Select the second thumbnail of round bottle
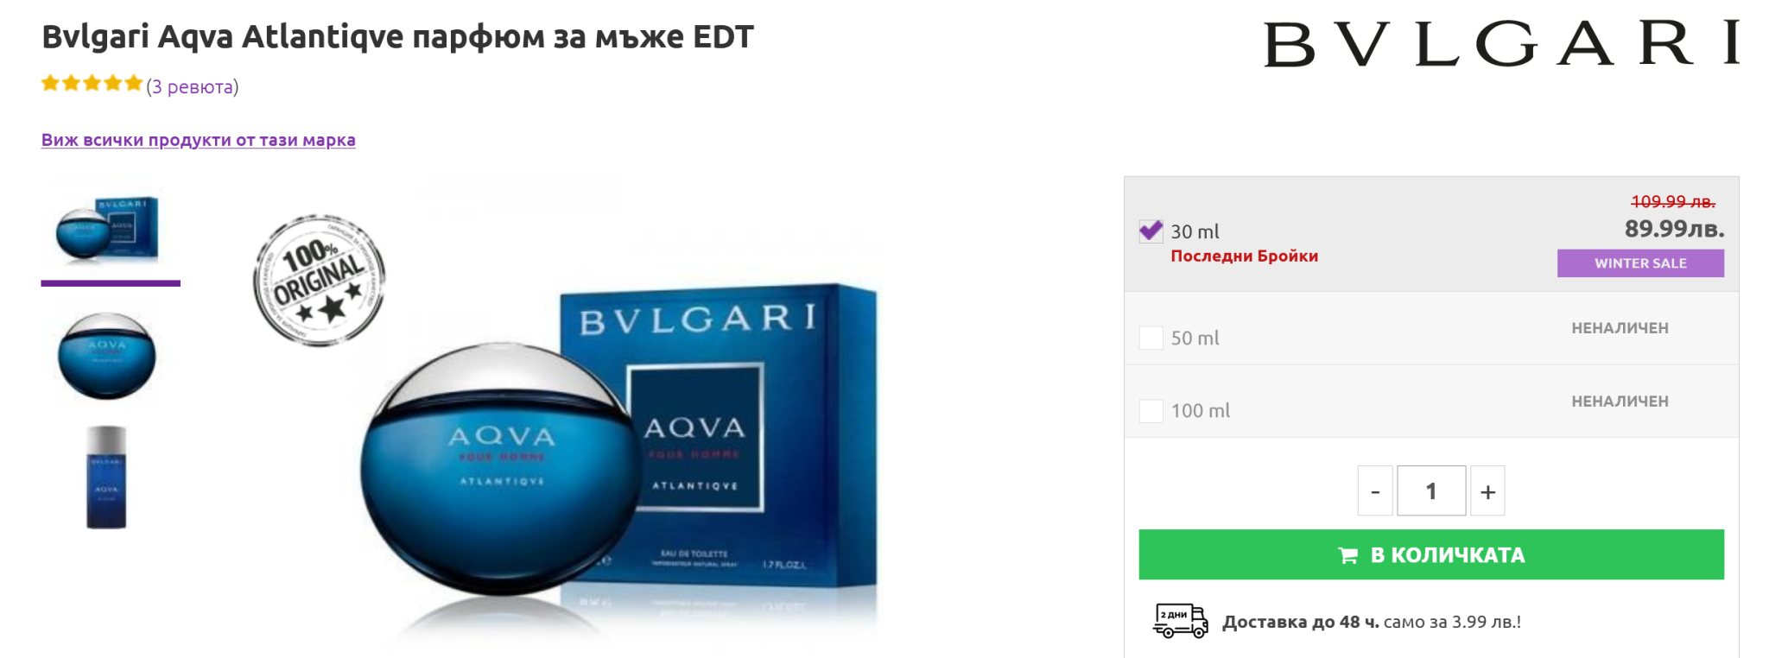1769x658 pixels. pyautogui.click(x=107, y=355)
